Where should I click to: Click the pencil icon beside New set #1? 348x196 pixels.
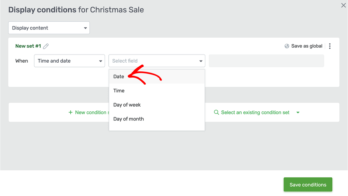(x=46, y=46)
